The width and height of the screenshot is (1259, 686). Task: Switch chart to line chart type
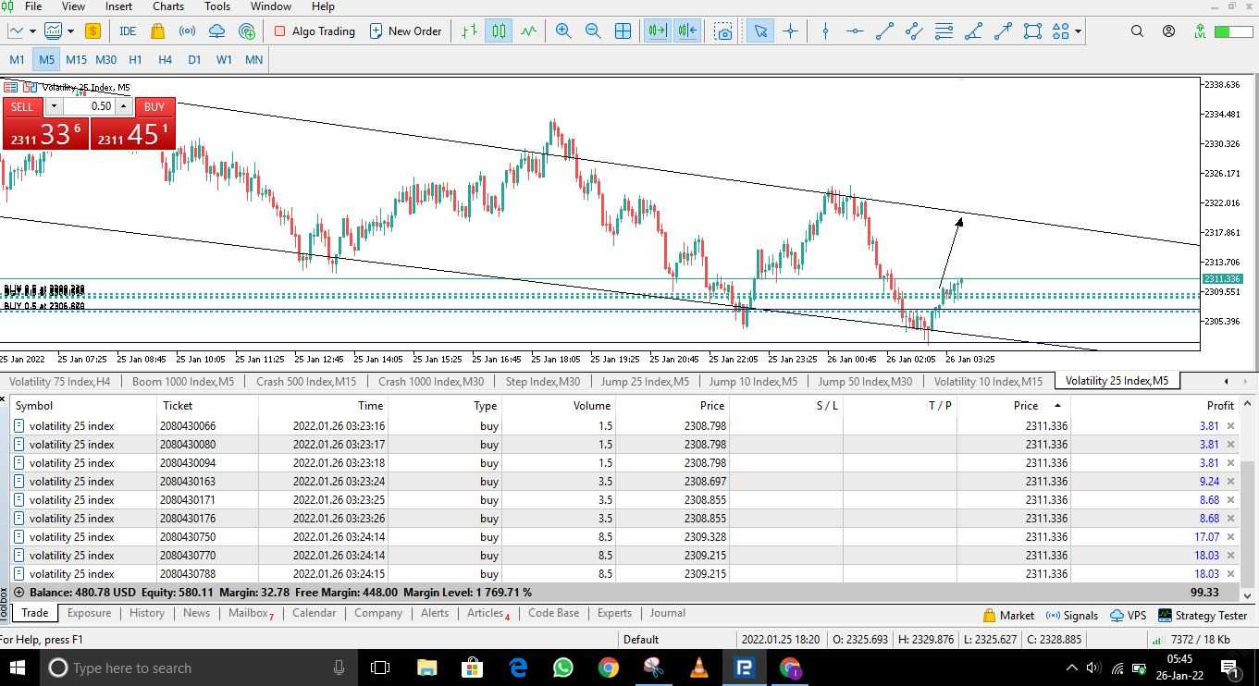(x=528, y=31)
